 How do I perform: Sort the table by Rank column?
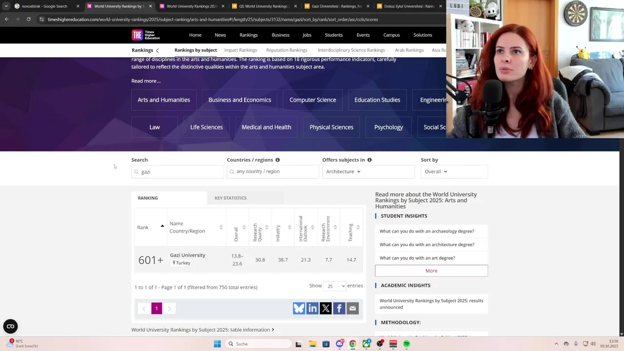click(x=151, y=227)
